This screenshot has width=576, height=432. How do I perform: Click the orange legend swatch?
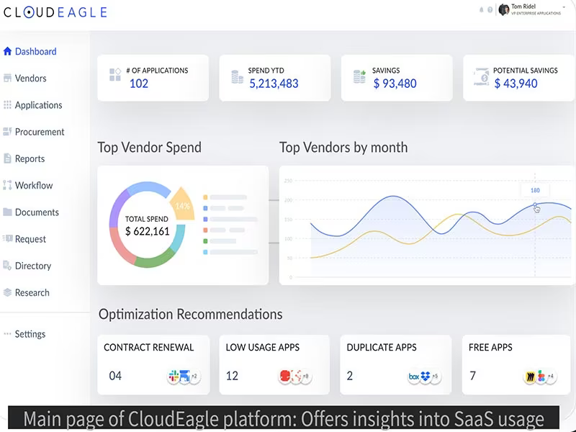pyautogui.click(x=205, y=197)
